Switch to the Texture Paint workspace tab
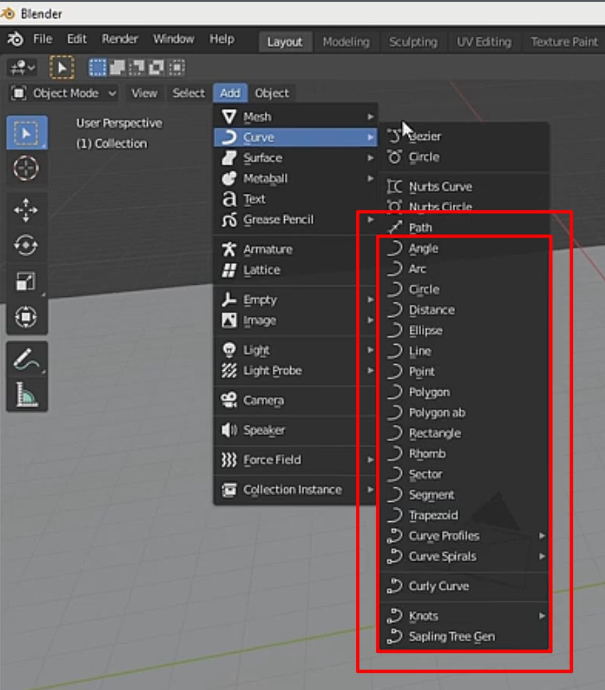 point(564,42)
